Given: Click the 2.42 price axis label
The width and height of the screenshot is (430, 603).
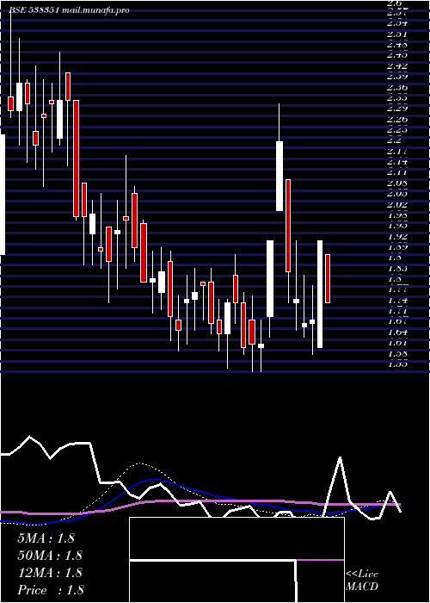Looking at the screenshot, I should (396, 66).
